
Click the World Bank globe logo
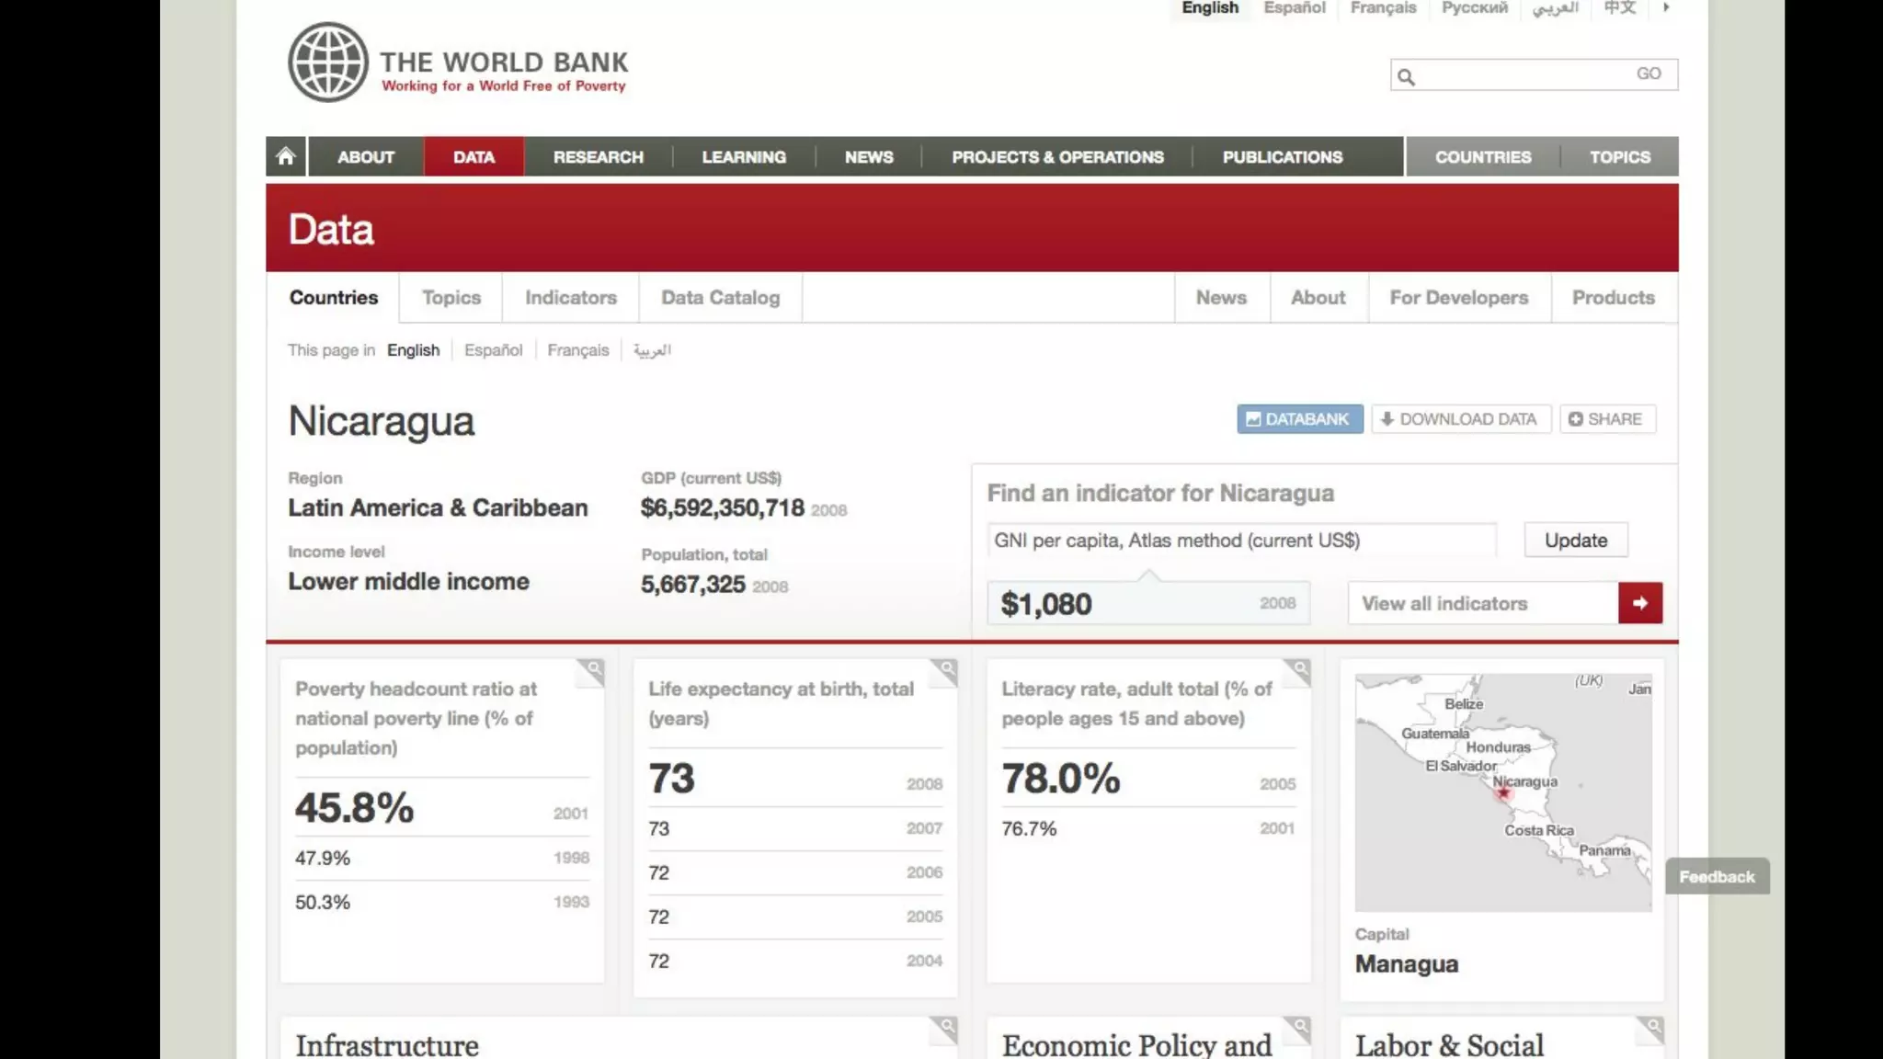pos(328,63)
